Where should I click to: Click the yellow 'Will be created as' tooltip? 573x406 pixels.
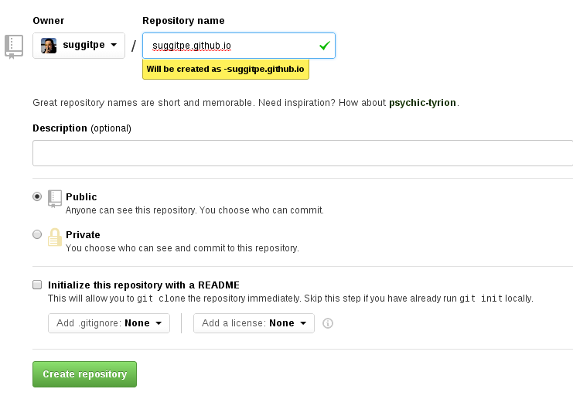coord(225,70)
